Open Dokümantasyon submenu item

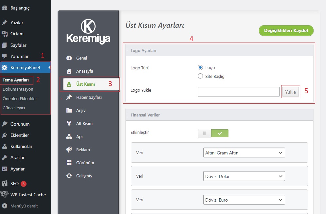coord(18,89)
